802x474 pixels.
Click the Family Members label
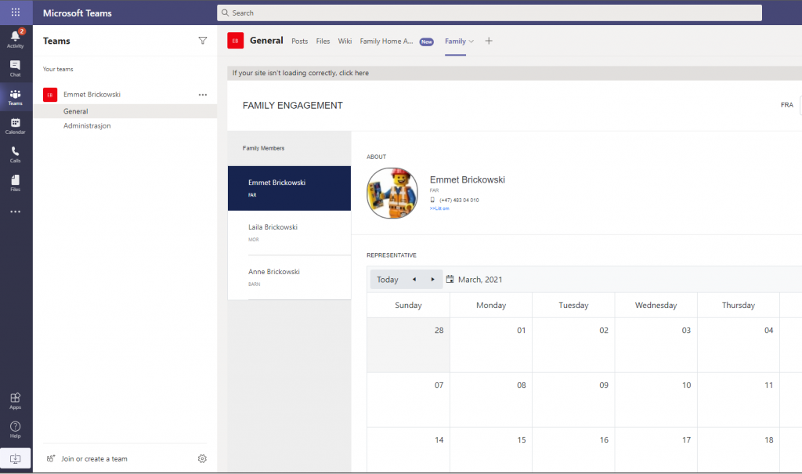263,148
